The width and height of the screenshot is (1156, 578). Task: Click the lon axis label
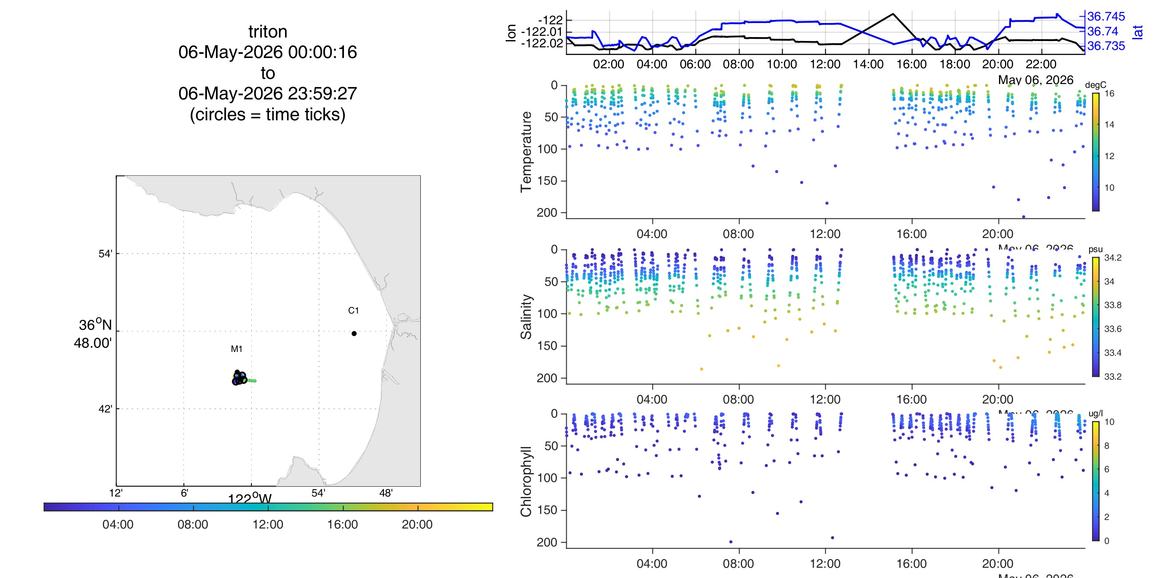511,33
